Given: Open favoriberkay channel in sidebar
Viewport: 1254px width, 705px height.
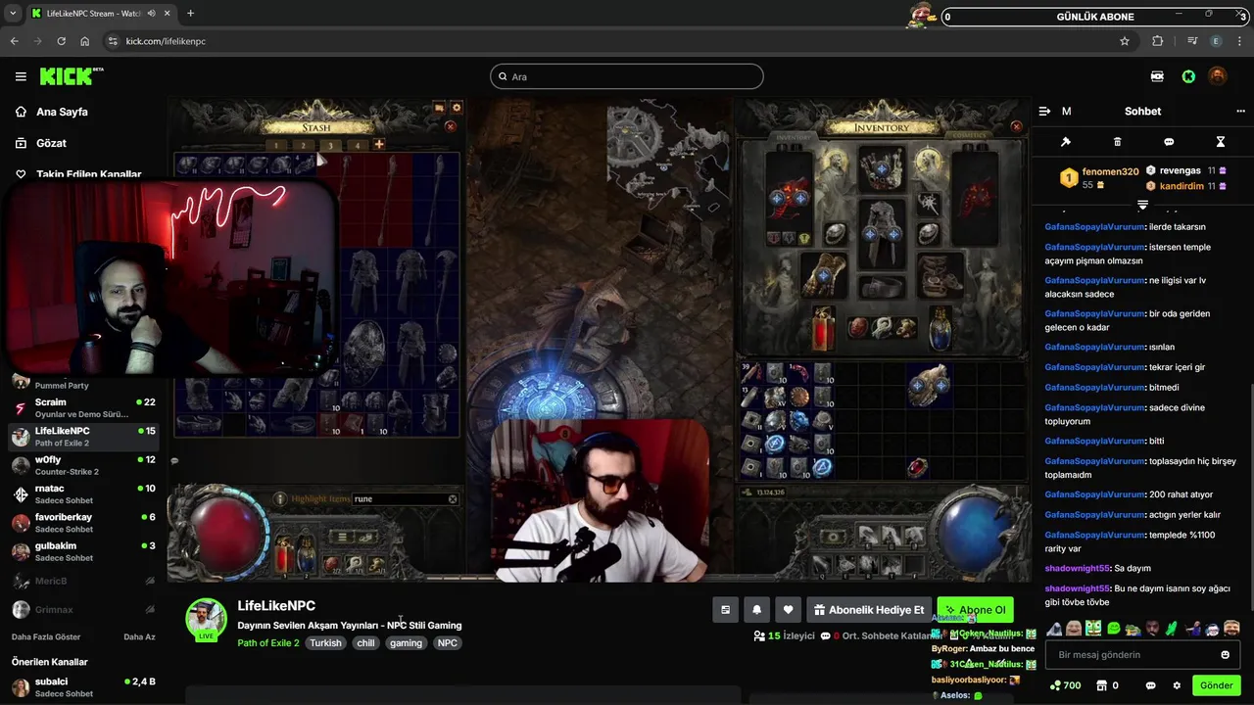Looking at the screenshot, I should (x=83, y=523).
